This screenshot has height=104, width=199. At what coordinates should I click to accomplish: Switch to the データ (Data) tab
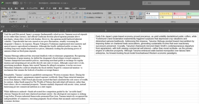[x=48, y=8]
